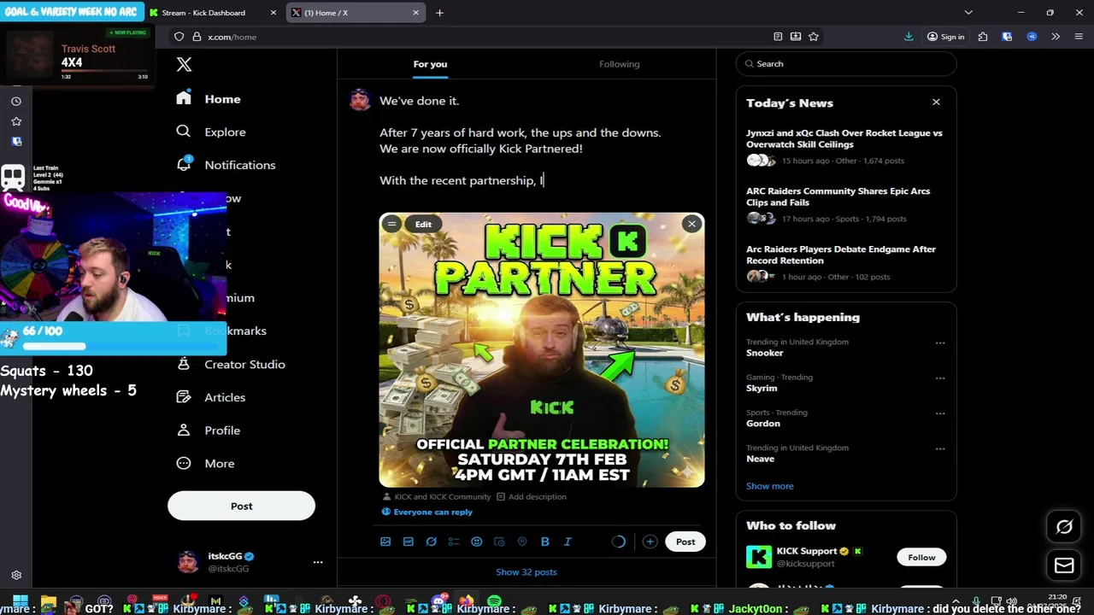This screenshot has height=615, width=1094.
Task: Open the browser extensions menu
Action: click(983, 37)
